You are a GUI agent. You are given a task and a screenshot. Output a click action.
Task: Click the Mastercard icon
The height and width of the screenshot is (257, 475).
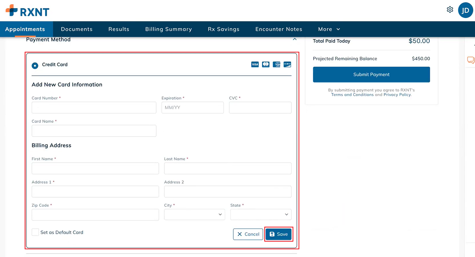pyautogui.click(x=266, y=64)
